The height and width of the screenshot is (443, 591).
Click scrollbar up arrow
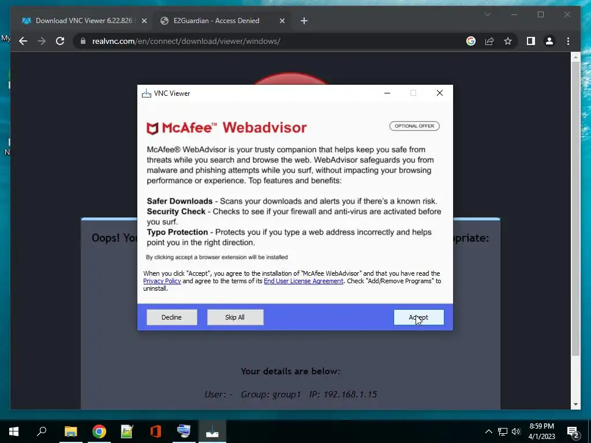click(x=575, y=57)
